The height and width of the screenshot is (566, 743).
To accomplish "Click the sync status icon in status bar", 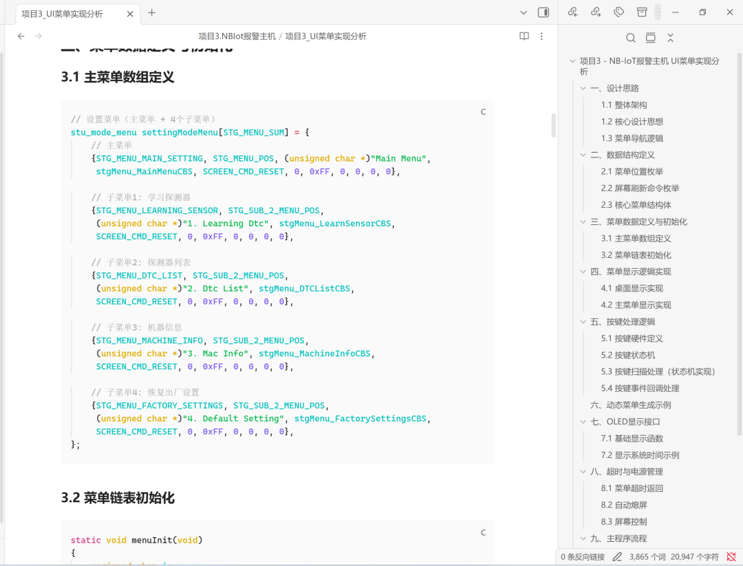I will [731, 557].
